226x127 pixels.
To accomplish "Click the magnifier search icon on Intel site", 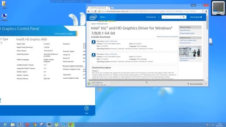I will click(x=184, y=17).
